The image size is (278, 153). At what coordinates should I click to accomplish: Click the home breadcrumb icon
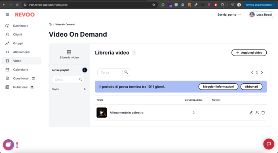[x=50, y=25]
